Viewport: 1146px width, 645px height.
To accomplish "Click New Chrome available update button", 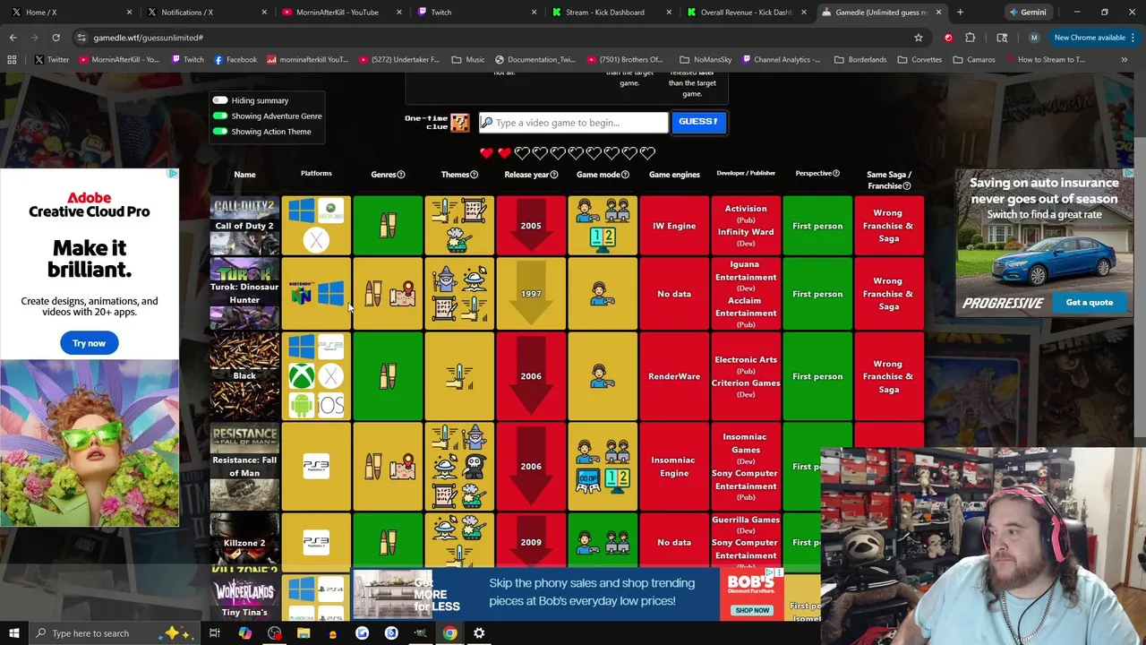I will (x=1094, y=38).
